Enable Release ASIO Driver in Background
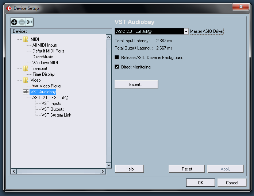The image size is (254, 196). point(117,57)
